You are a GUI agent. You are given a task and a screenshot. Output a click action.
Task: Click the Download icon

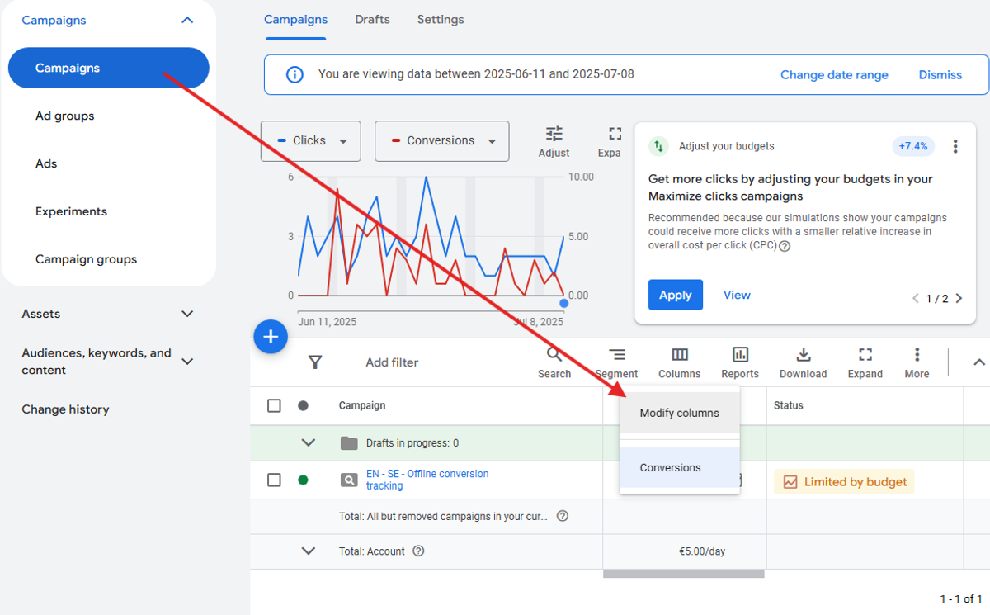pos(803,357)
